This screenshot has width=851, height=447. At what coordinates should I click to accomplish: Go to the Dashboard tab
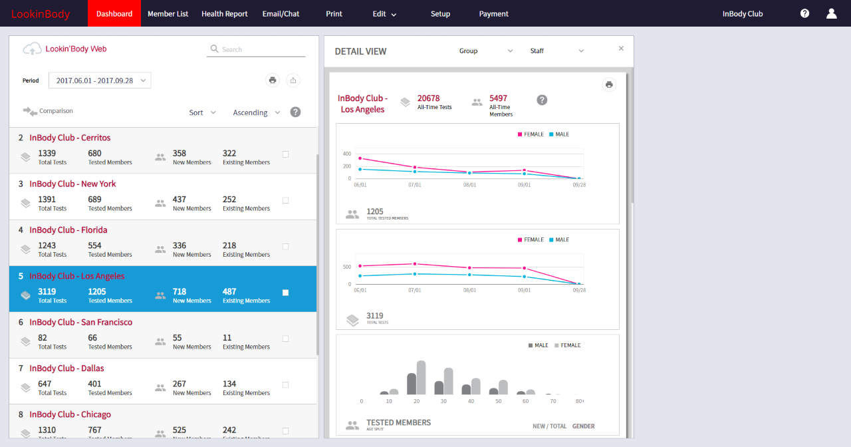pos(114,13)
